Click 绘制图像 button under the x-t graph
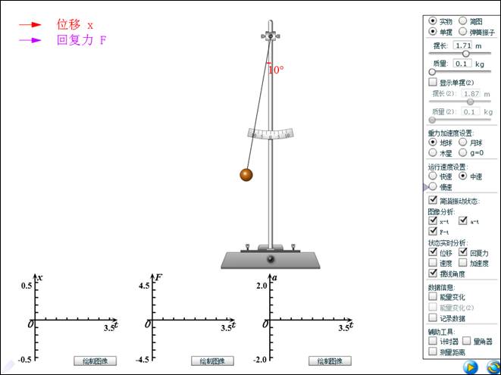The height and width of the screenshot is (375, 501). click(95, 361)
